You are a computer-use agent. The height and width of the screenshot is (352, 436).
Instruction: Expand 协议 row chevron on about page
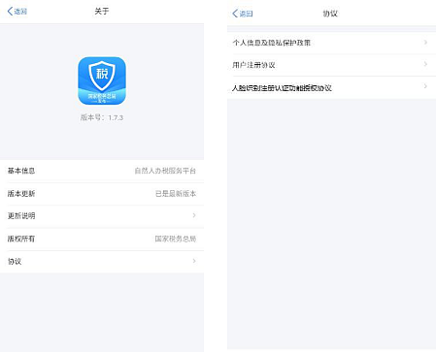pyautogui.click(x=194, y=261)
